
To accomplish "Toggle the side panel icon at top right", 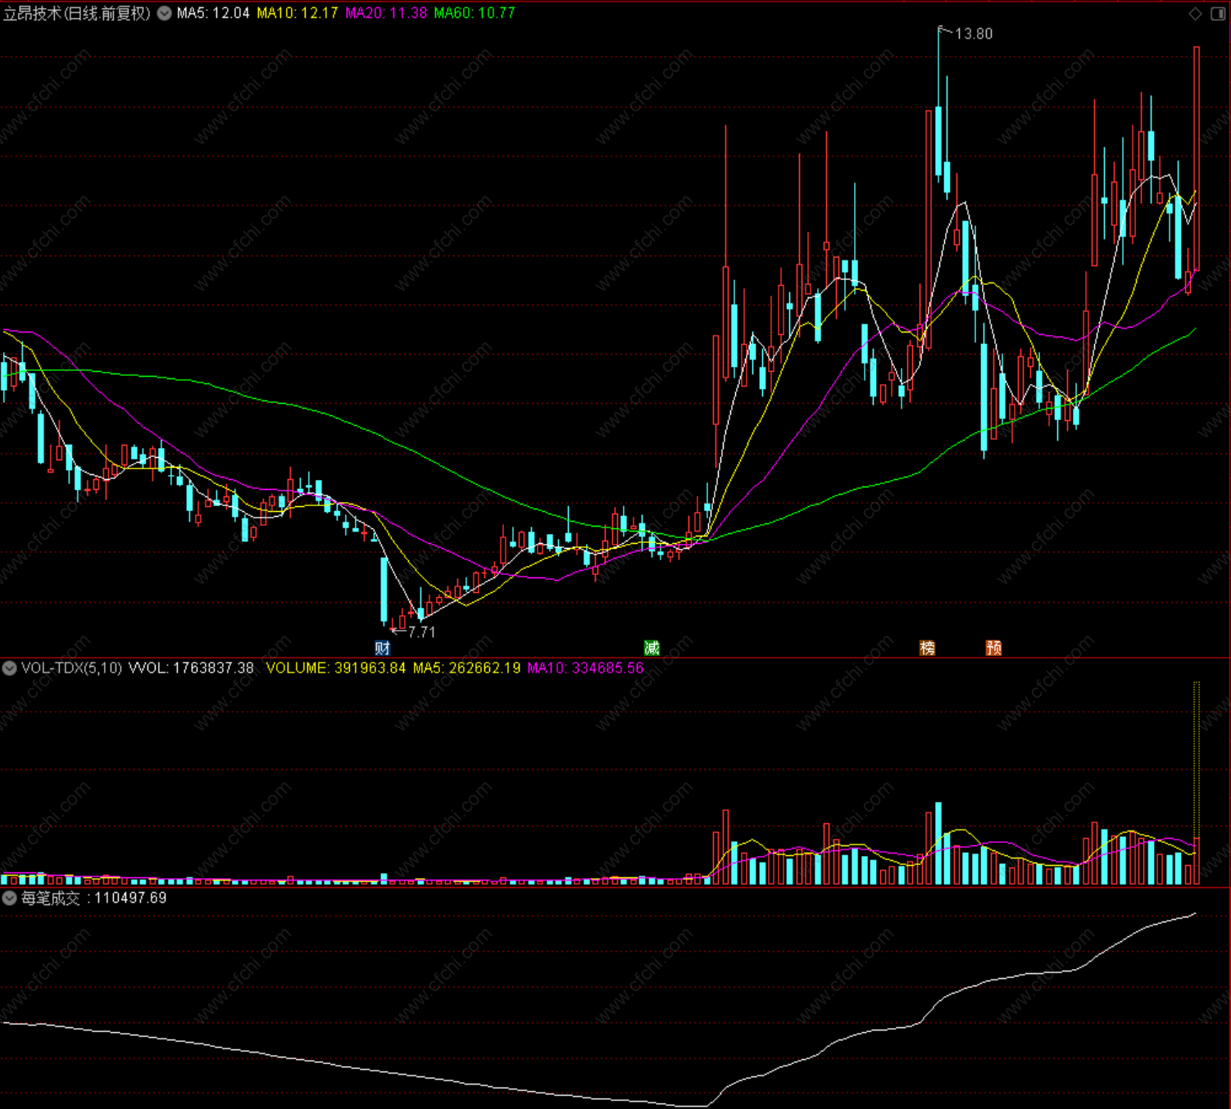I will coord(1217,13).
